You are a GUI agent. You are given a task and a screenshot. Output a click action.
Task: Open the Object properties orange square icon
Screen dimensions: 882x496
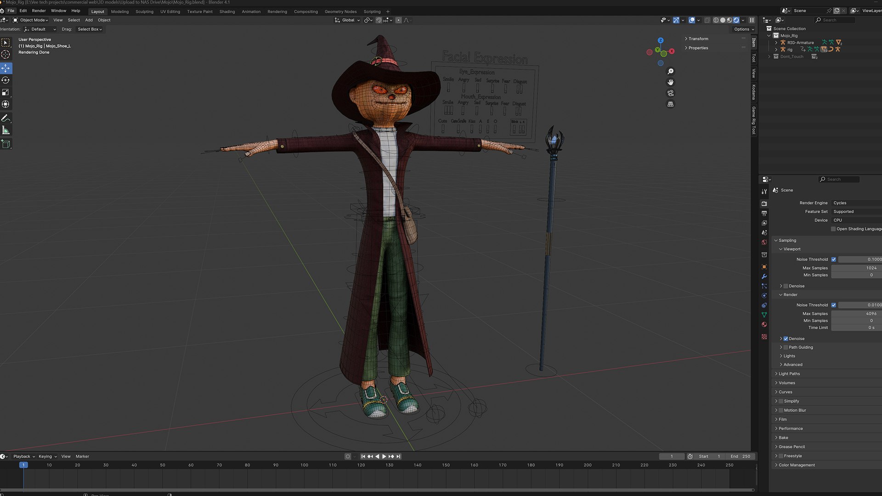[x=764, y=267]
